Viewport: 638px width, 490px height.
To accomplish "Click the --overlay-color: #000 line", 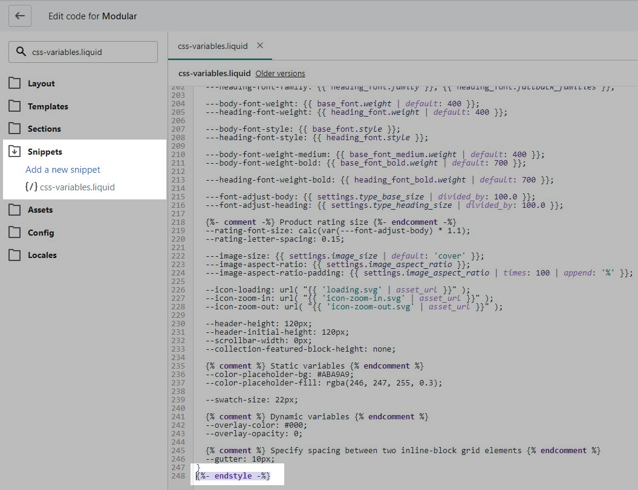I will coord(256,425).
